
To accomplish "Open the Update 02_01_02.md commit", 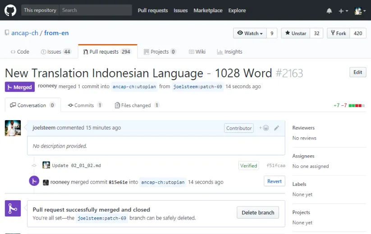I will point(77,166).
